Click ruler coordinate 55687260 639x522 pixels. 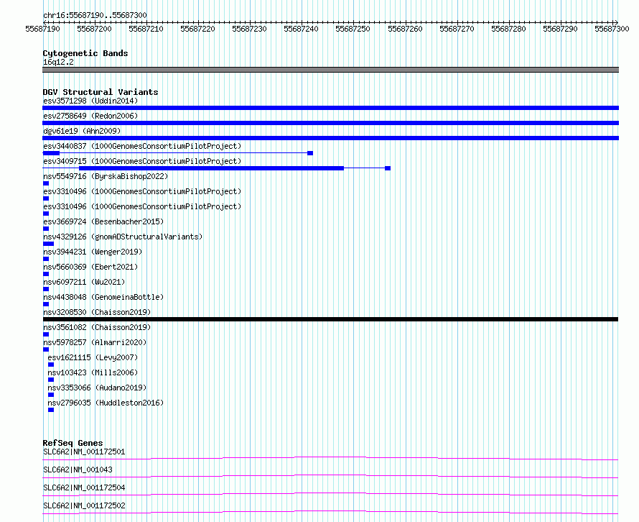(x=405, y=29)
